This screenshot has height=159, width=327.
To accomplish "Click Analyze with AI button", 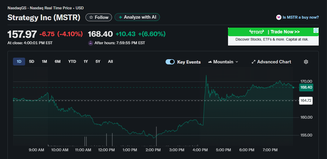I will pyautogui.click(x=137, y=17).
